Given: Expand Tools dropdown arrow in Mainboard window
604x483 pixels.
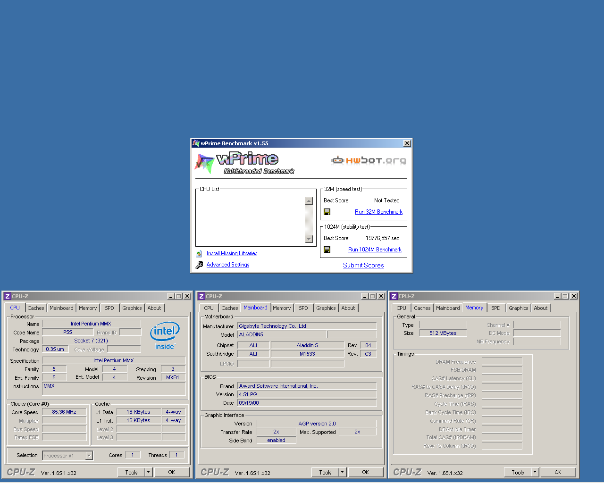Looking at the screenshot, I should (x=342, y=472).
